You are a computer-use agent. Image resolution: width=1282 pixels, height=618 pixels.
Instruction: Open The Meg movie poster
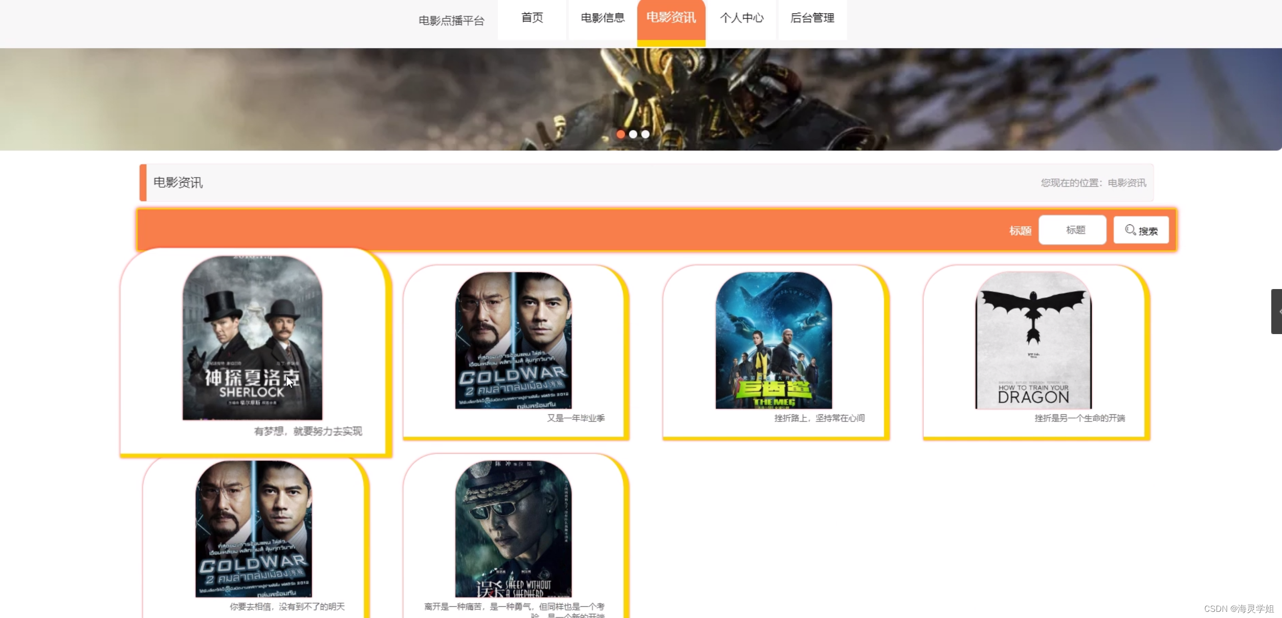tap(773, 340)
